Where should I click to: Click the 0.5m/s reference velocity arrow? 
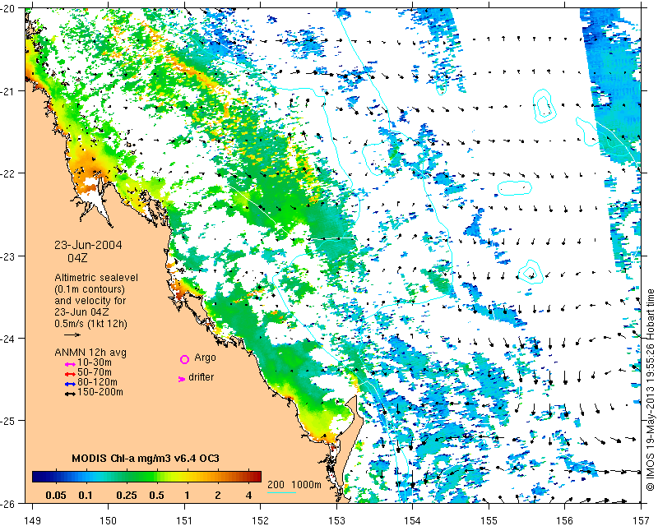click(x=72, y=335)
